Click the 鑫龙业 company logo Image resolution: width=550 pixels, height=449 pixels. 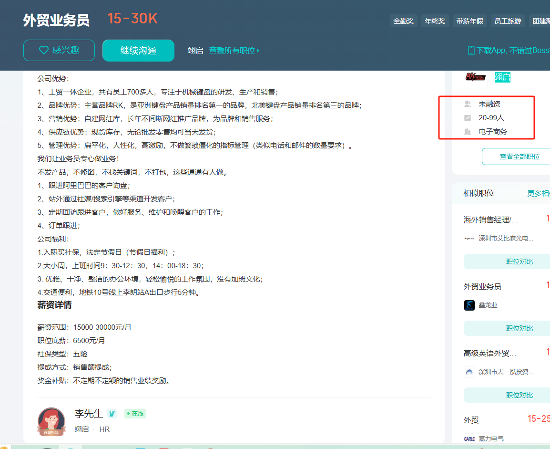(x=469, y=305)
